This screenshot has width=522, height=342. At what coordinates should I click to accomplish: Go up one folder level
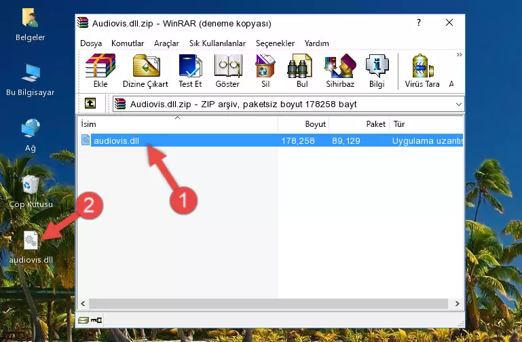click(x=90, y=103)
